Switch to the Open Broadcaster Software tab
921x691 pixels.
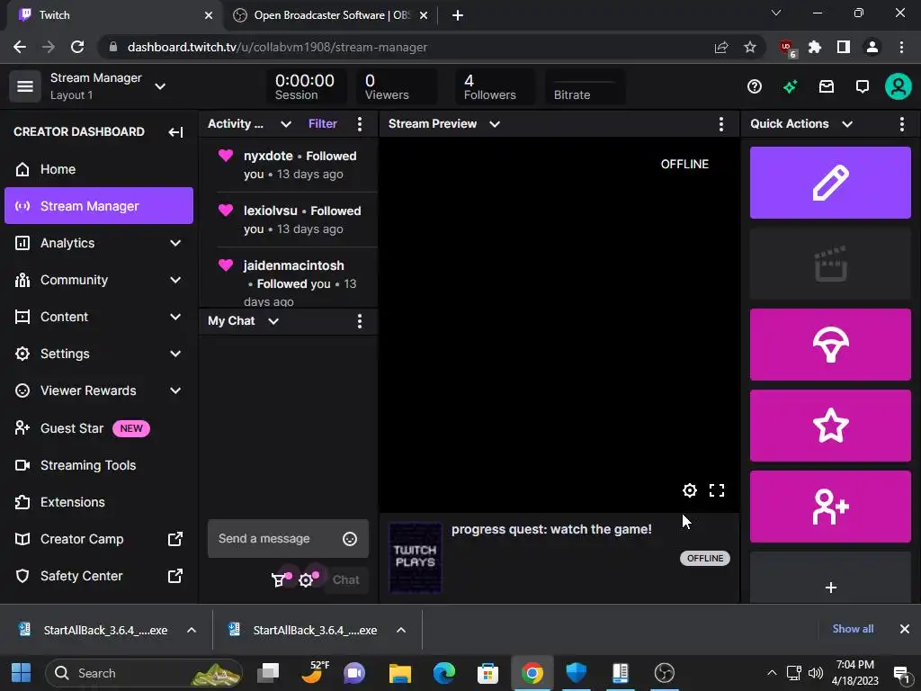330,15
